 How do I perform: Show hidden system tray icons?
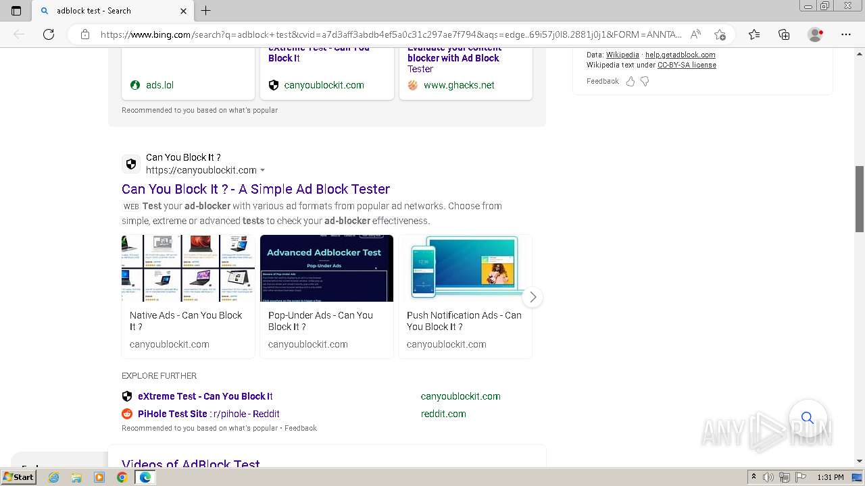pyautogui.click(x=753, y=477)
